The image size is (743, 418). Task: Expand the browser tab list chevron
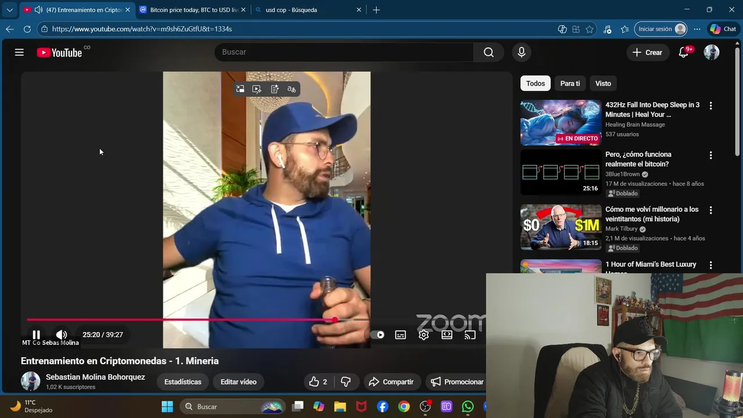[9, 10]
